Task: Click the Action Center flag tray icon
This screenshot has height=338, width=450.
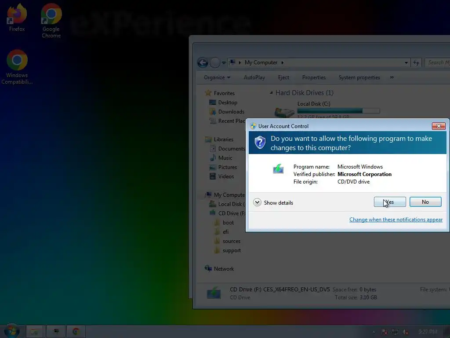Action: point(384,332)
